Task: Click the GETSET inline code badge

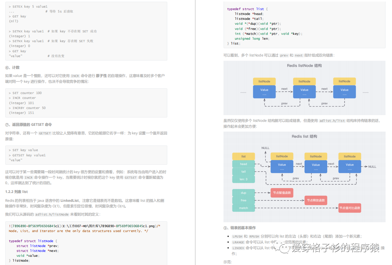Action: tap(45, 133)
